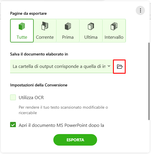Select the Intervallo tab label
This screenshot has width=151, height=154.
click(x=114, y=37)
